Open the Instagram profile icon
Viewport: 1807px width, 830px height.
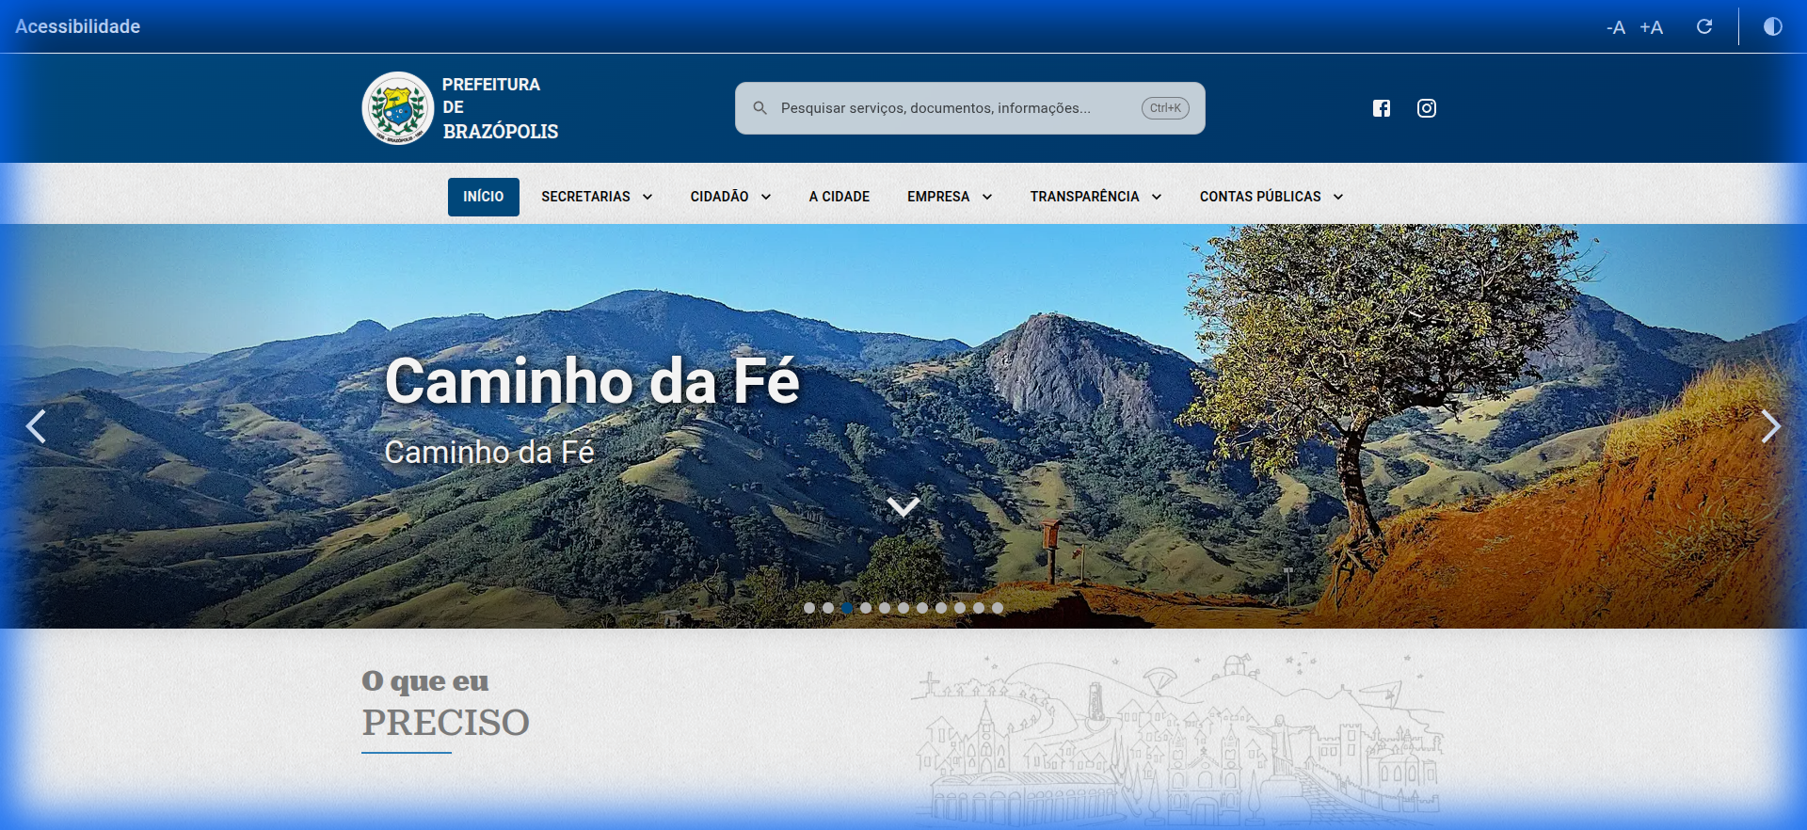pos(1426,108)
